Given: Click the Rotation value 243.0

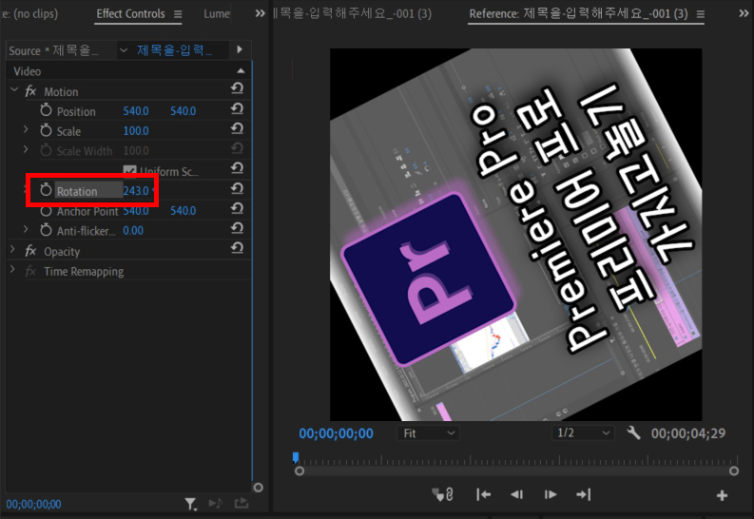Looking at the screenshot, I should 136,191.
